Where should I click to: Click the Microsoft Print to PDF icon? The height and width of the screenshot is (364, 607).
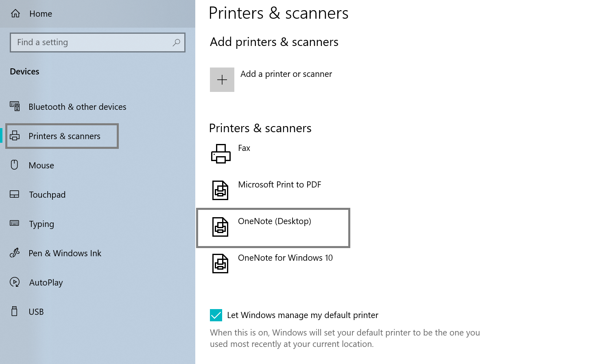click(220, 190)
